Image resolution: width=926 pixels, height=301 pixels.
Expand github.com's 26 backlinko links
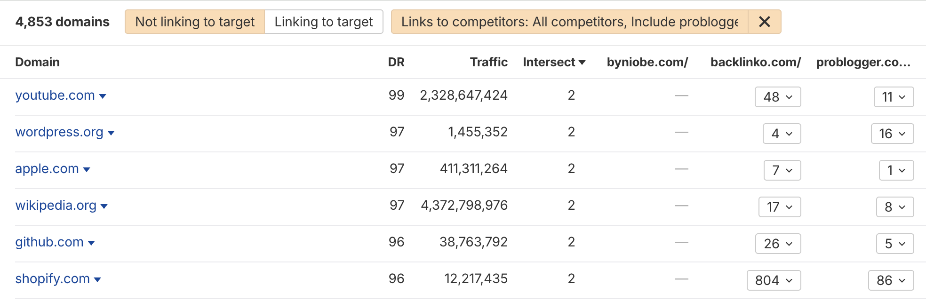(778, 244)
